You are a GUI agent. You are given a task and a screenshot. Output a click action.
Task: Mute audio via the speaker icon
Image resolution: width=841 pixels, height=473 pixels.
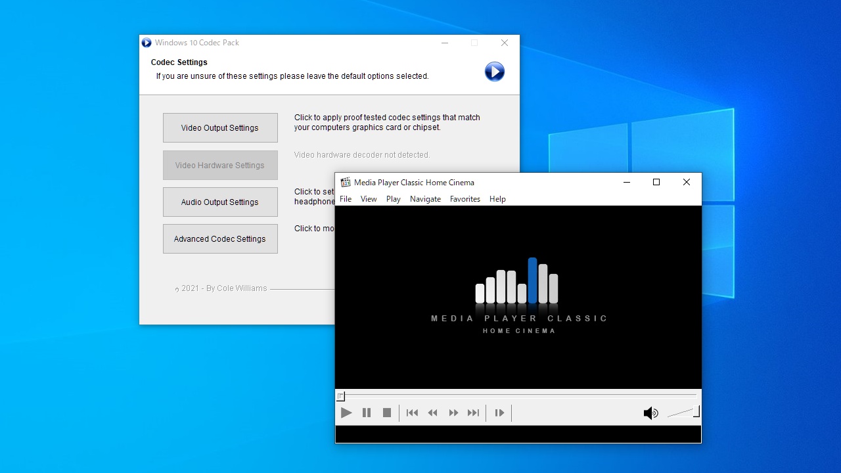click(650, 413)
